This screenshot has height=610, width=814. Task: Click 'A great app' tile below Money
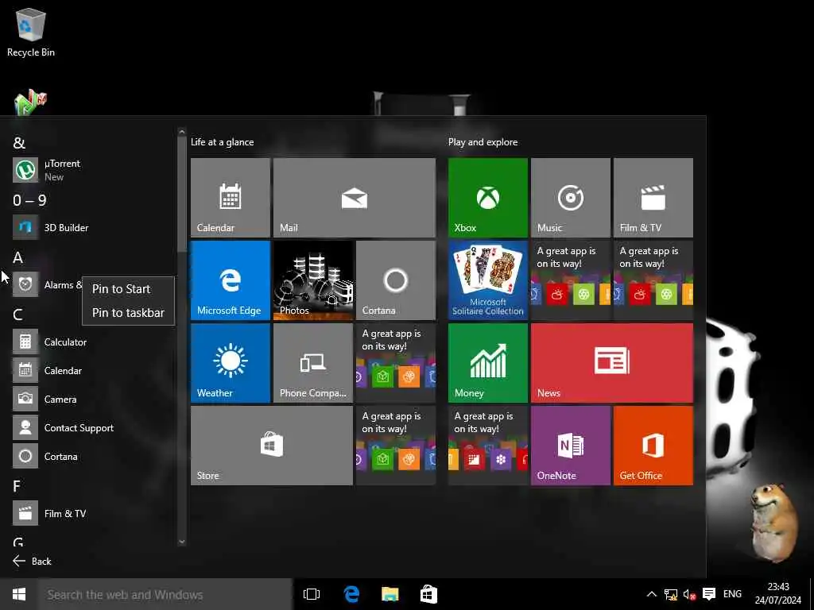[x=487, y=445]
